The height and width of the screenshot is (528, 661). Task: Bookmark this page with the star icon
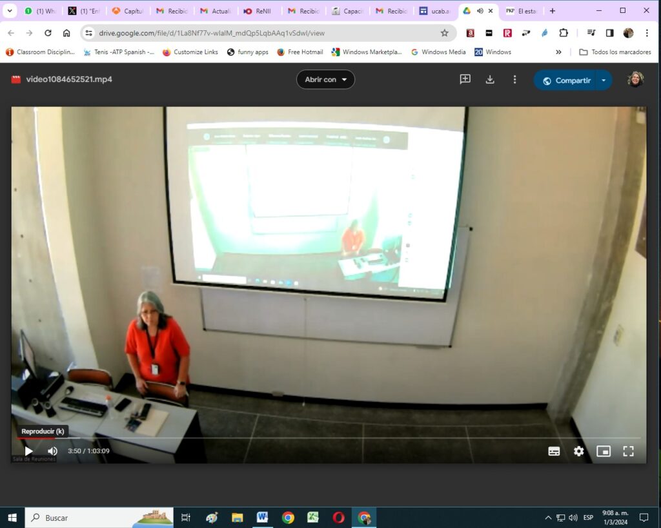click(444, 33)
